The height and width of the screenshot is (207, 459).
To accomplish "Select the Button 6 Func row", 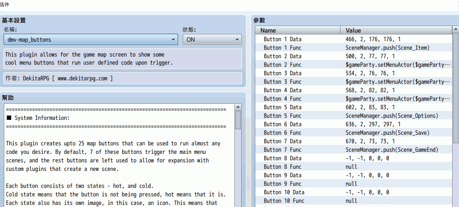I will coord(354,133).
